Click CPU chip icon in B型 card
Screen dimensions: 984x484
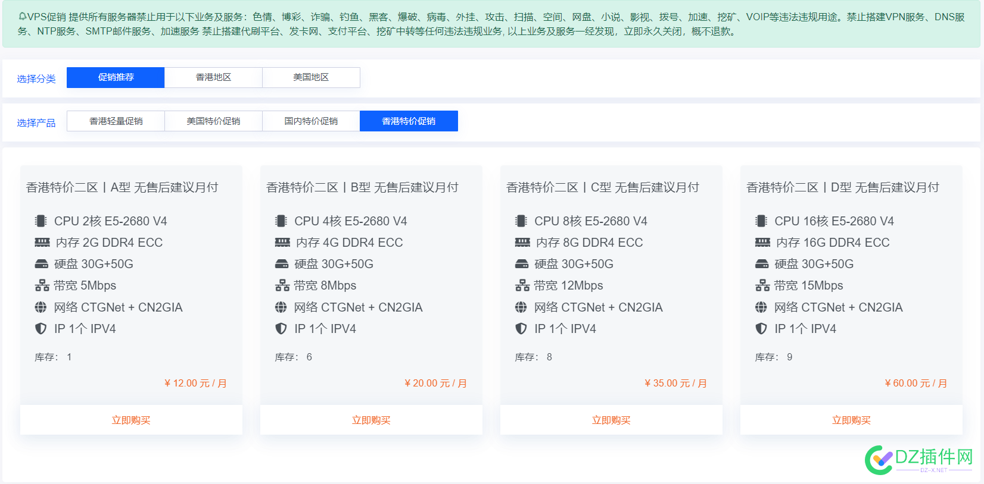pos(281,221)
